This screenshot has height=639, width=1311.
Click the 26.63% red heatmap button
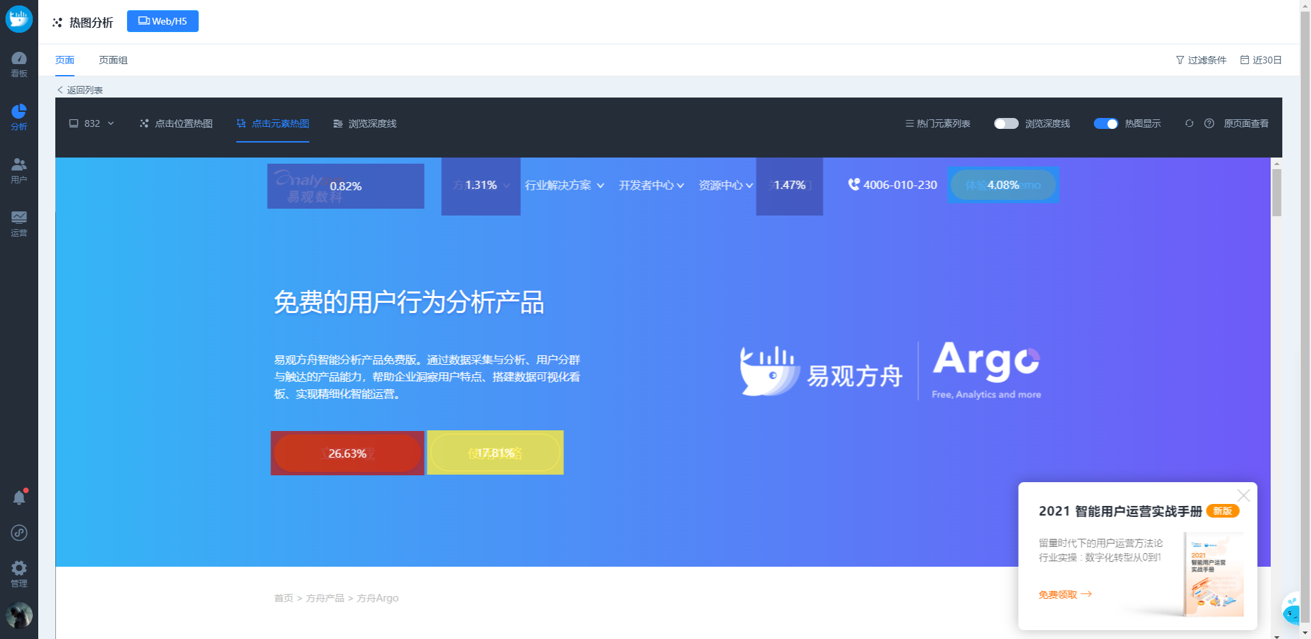pyautogui.click(x=348, y=453)
